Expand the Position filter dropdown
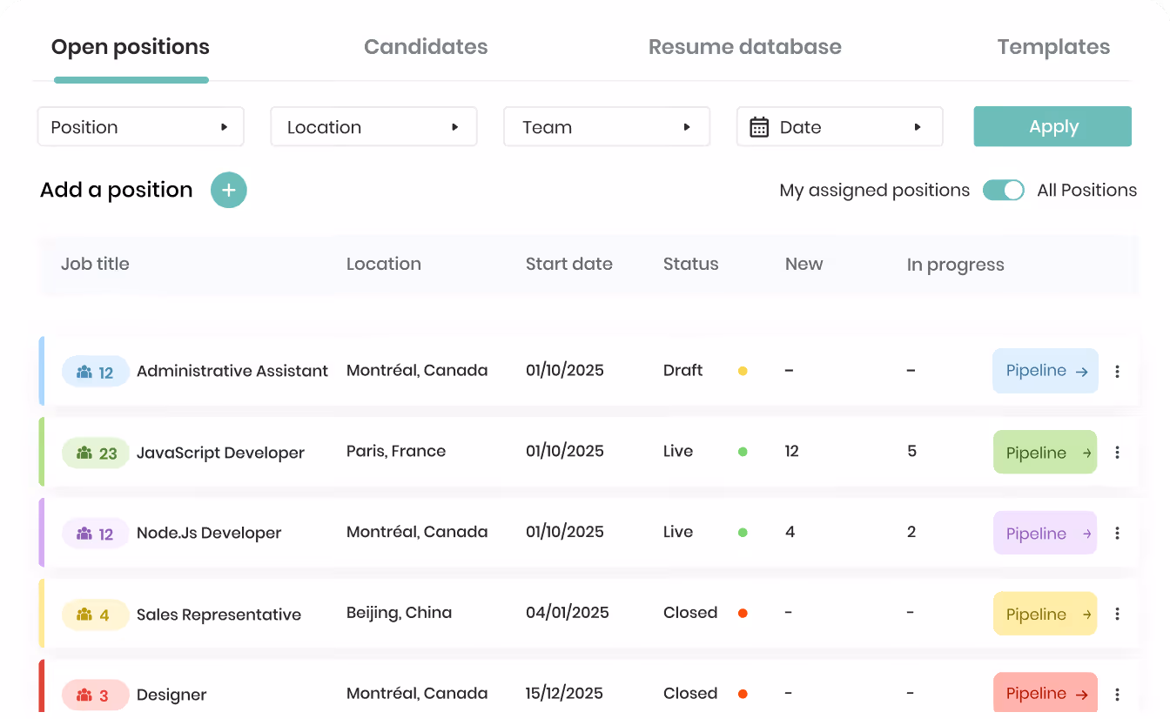Image resolution: width=1170 pixels, height=719 pixels. (x=140, y=127)
